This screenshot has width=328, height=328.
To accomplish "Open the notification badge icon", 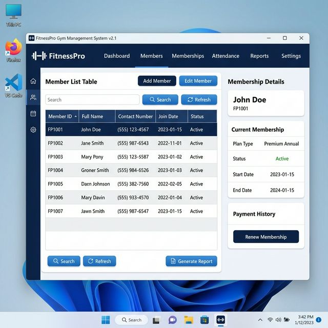I will pyautogui.click(x=318, y=320).
